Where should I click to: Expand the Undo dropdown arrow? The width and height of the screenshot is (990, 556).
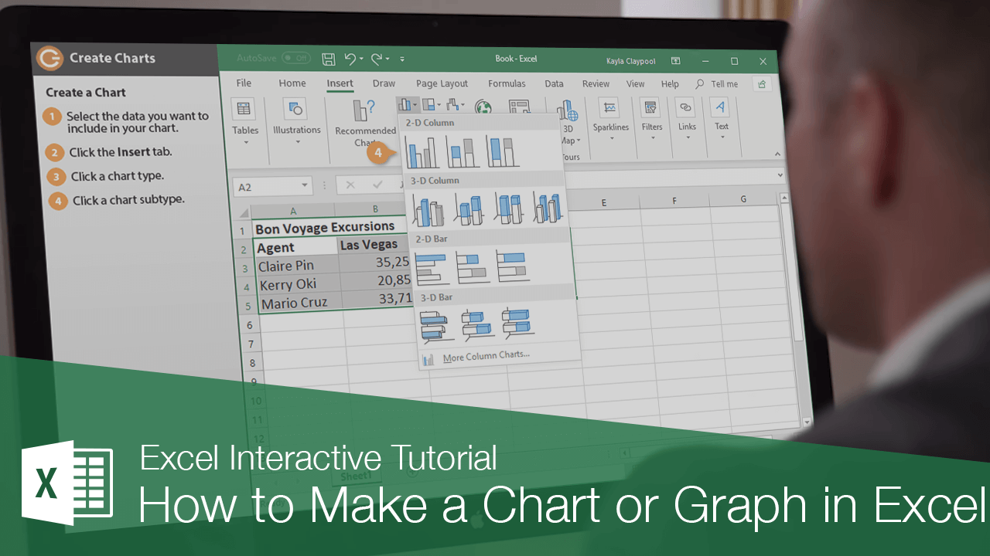(361, 59)
